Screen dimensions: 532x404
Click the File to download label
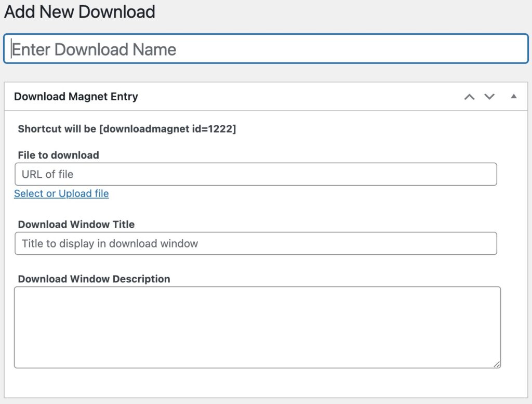pyautogui.click(x=58, y=155)
